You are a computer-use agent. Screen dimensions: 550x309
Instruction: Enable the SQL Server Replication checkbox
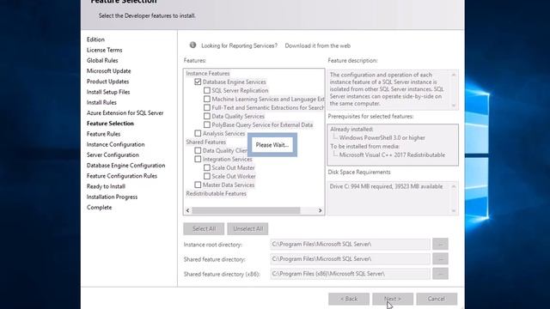[207, 90]
